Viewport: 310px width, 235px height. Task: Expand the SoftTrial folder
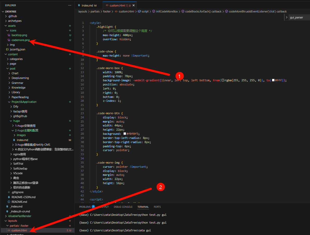tap(11, 164)
